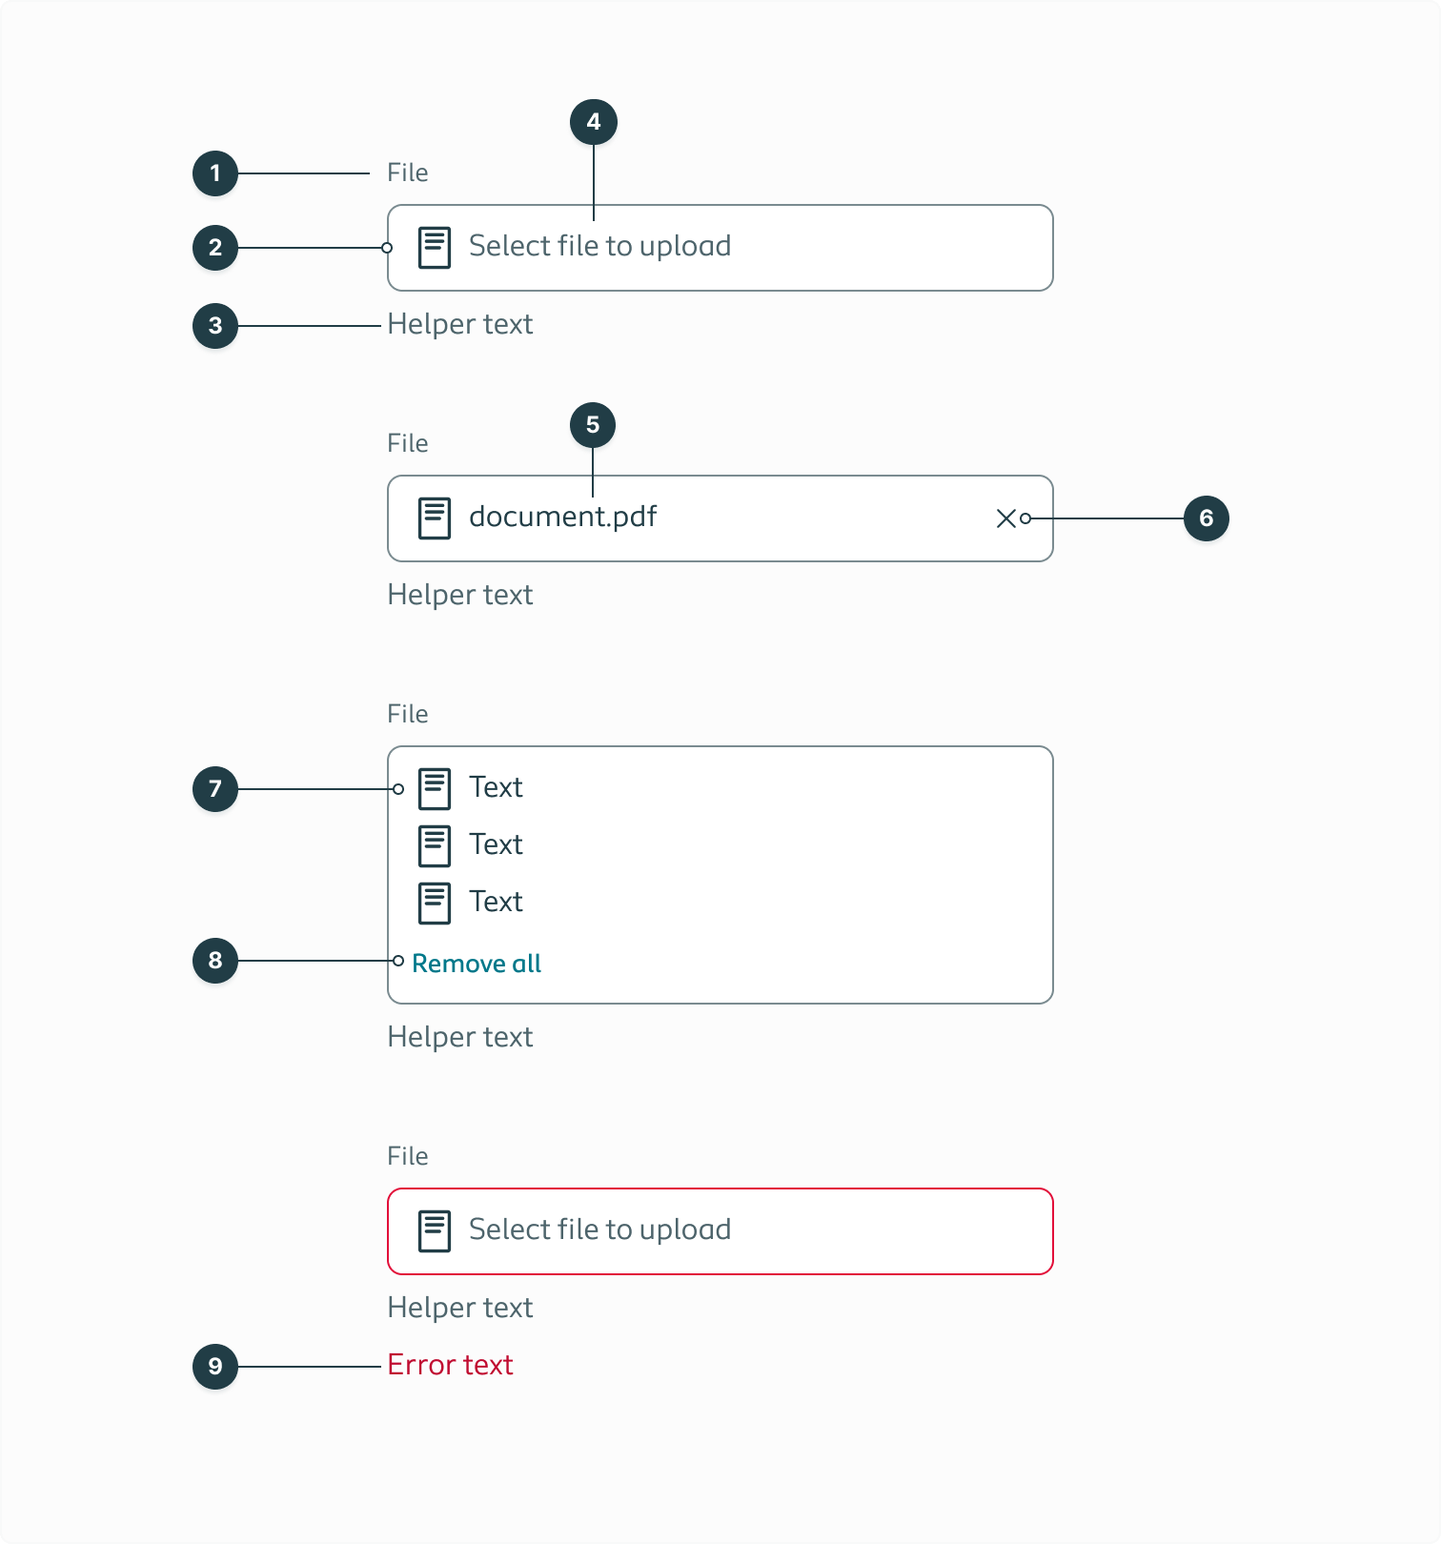Viewport: 1441px width, 1544px height.
Task: Click the 'File' label above the first field
Action: tap(408, 173)
